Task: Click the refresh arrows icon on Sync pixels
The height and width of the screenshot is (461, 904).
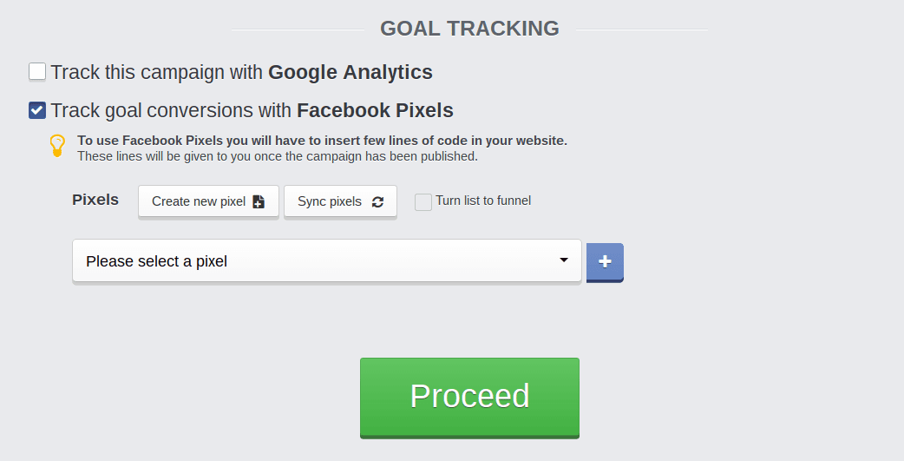Action: [377, 202]
